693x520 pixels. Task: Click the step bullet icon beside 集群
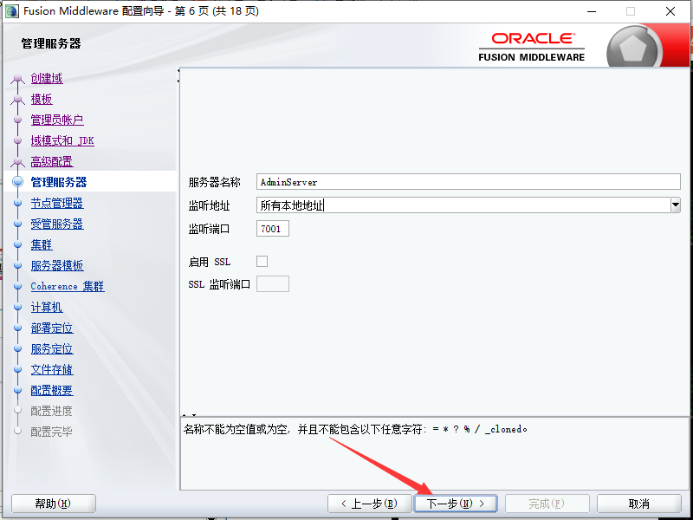pyautogui.click(x=17, y=244)
